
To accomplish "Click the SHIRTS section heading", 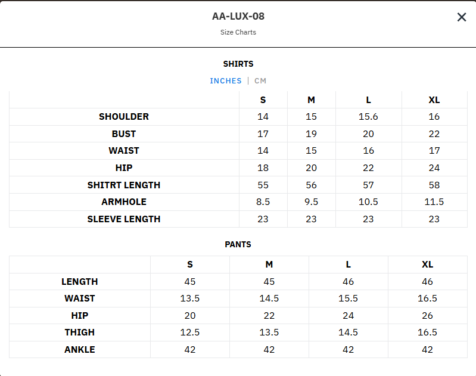I will 238,64.
